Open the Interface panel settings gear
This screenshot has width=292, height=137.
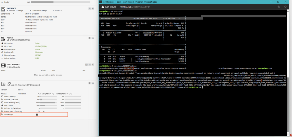[90, 8]
